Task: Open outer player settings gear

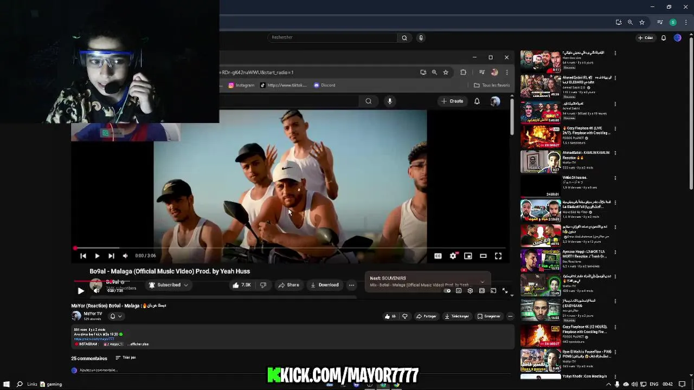Action: pyautogui.click(x=470, y=291)
